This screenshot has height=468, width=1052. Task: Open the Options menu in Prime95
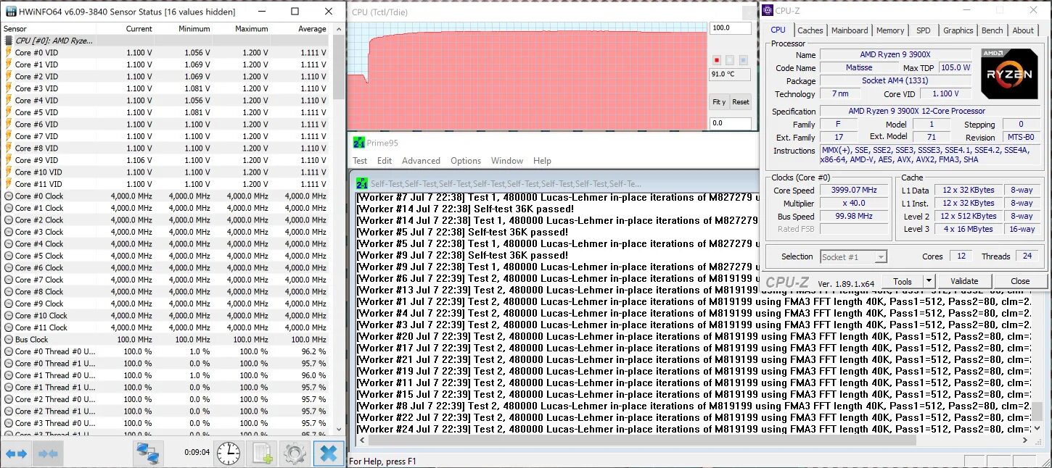[x=466, y=161]
